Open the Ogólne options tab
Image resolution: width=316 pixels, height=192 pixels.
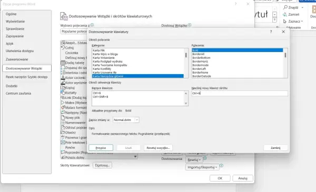click(x=27, y=14)
